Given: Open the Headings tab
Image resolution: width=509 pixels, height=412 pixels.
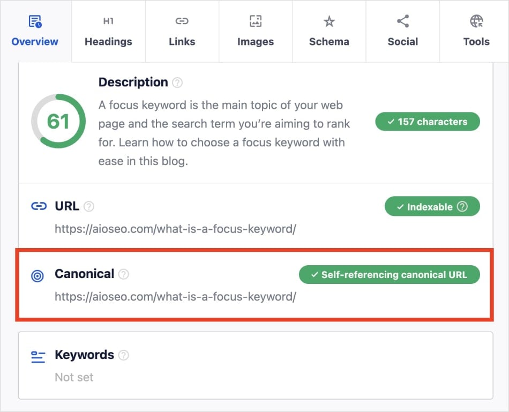Looking at the screenshot, I should pos(108,31).
